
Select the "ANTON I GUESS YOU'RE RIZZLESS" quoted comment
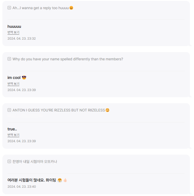(x=59, y=110)
